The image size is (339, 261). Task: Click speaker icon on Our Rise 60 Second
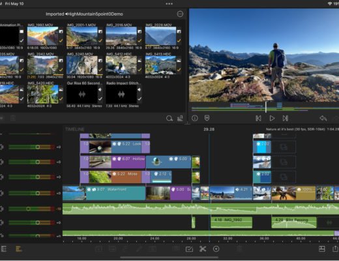[x=100, y=89]
